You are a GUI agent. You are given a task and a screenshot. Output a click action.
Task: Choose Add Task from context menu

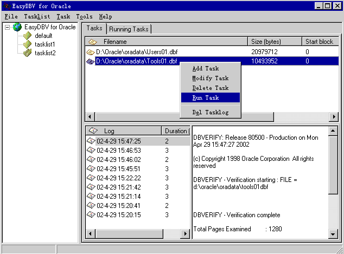click(211, 69)
